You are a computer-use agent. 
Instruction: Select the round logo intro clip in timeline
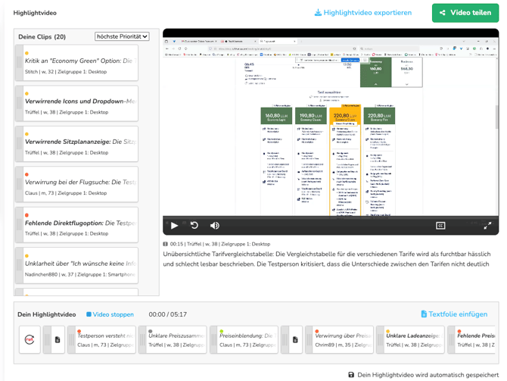pyautogui.click(x=30, y=340)
